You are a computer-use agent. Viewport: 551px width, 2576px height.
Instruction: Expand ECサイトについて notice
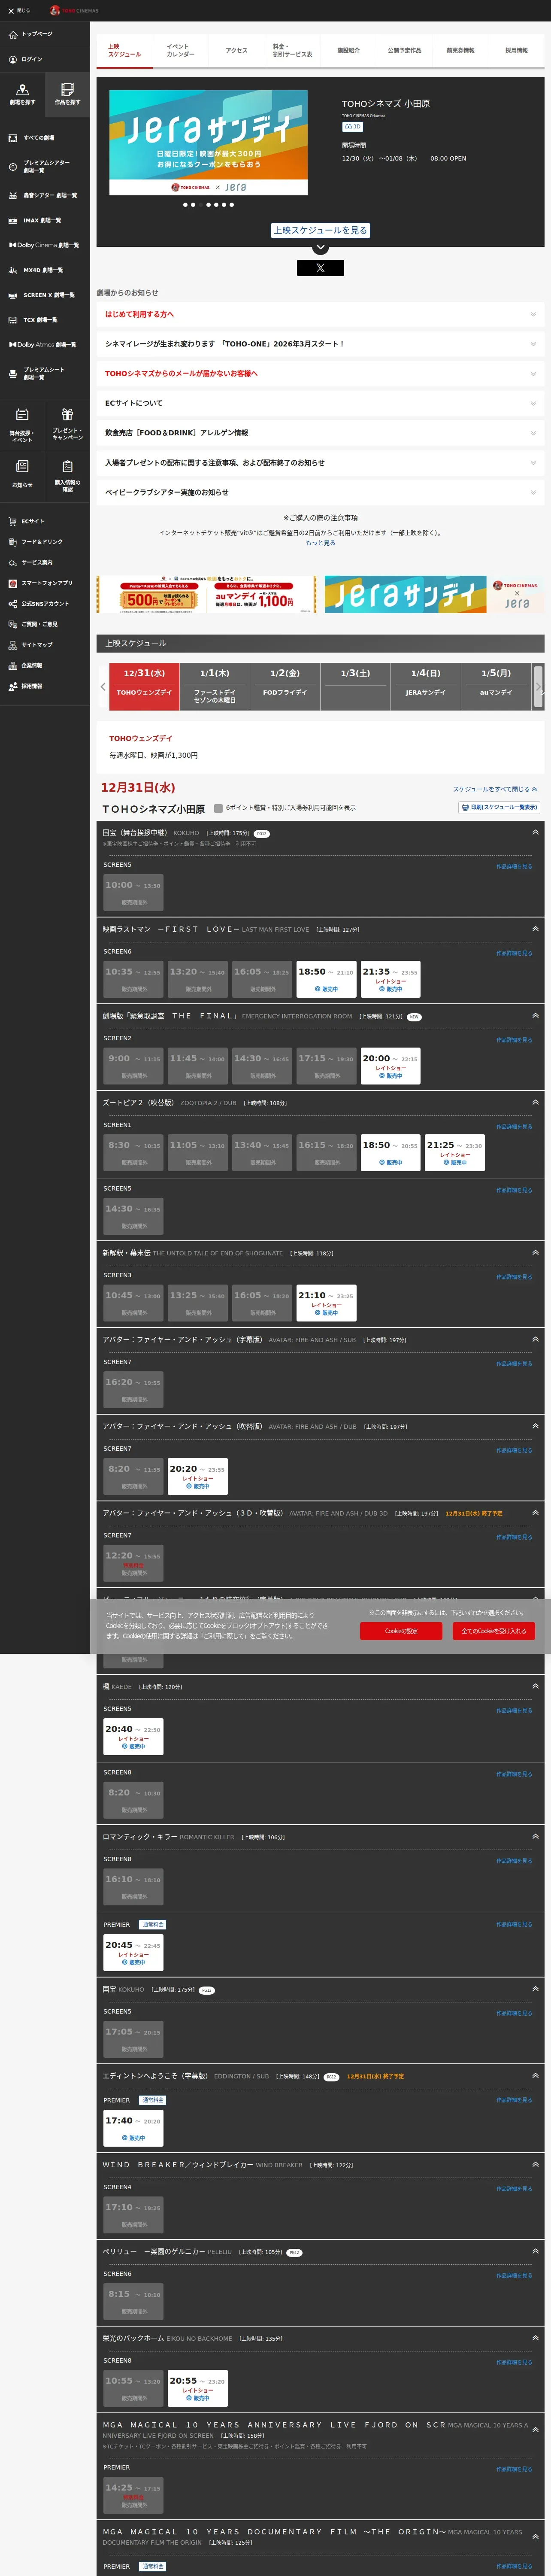click(x=320, y=403)
